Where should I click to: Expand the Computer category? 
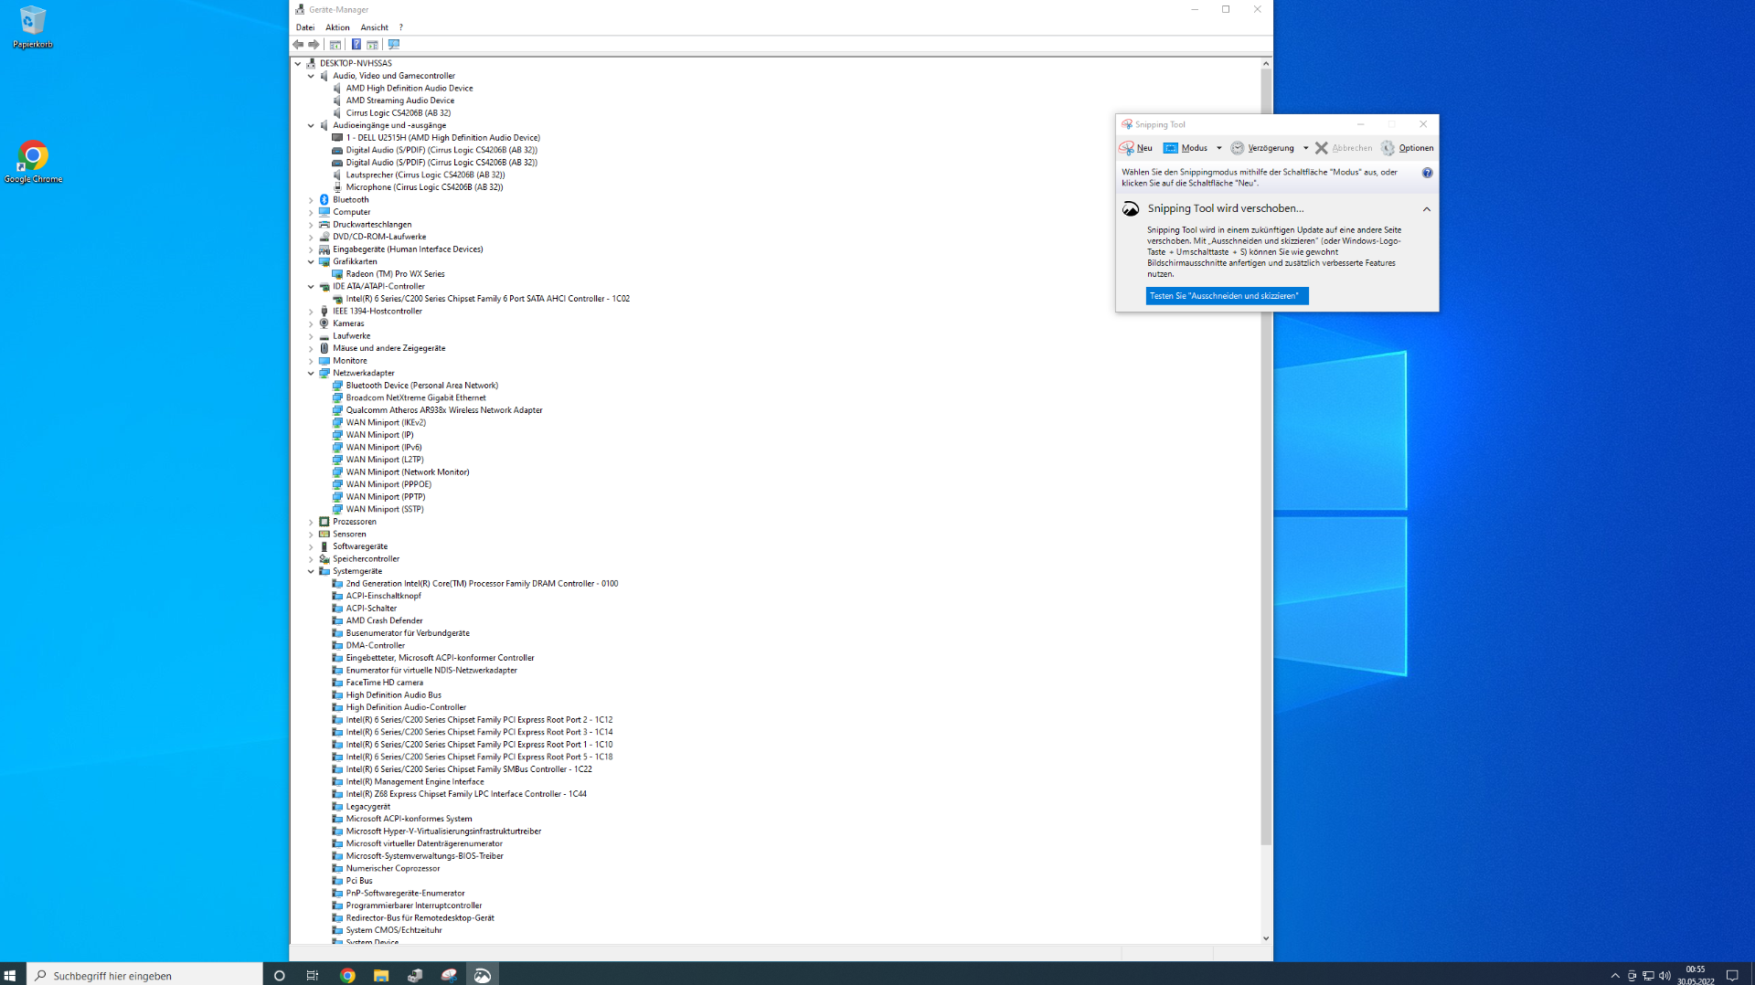(311, 213)
